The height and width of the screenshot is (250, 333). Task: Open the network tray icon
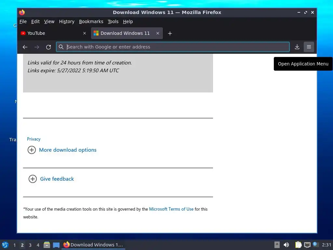click(x=307, y=245)
